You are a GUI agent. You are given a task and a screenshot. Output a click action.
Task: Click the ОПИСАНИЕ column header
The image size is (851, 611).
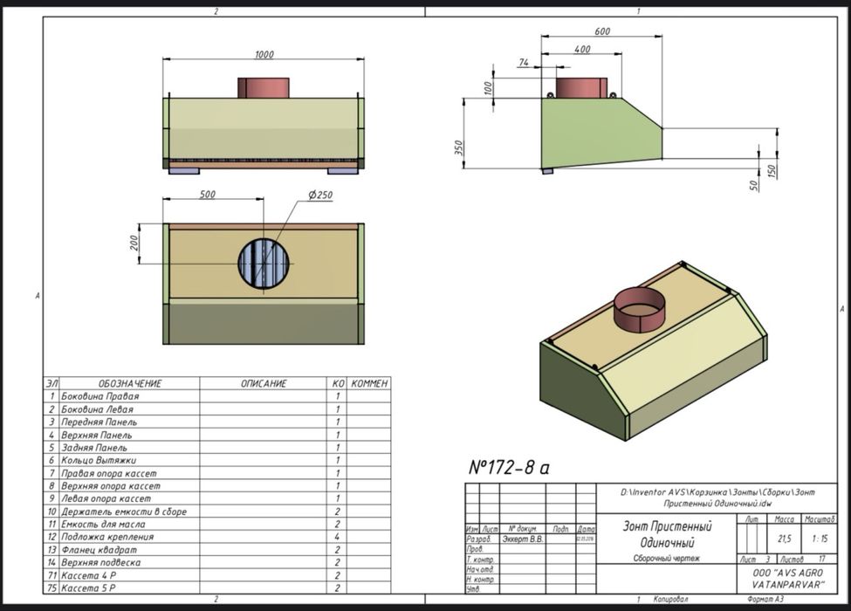click(x=264, y=384)
